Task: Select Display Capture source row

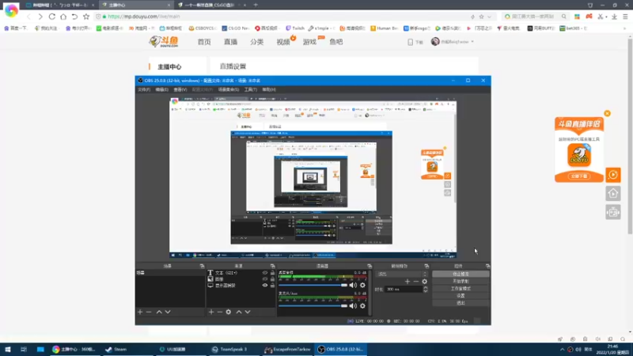Action: tap(241, 286)
